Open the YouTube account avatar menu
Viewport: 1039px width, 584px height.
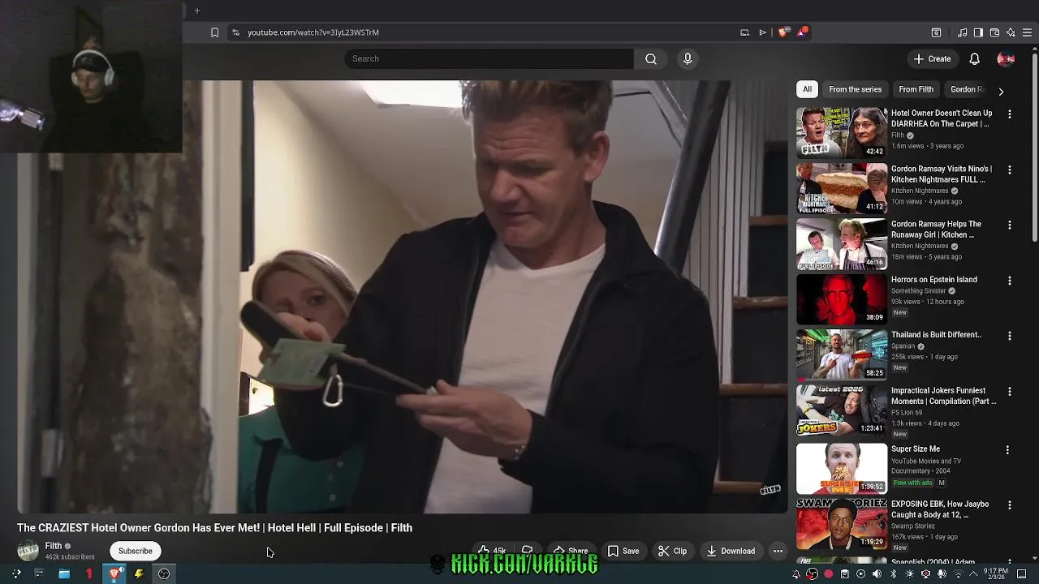click(x=1006, y=58)
